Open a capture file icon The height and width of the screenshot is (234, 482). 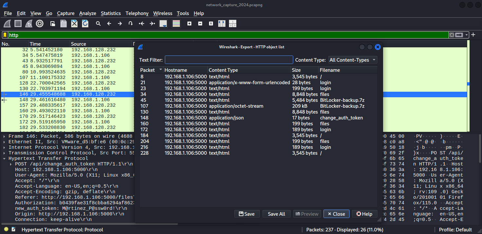(x=52, y=23)
